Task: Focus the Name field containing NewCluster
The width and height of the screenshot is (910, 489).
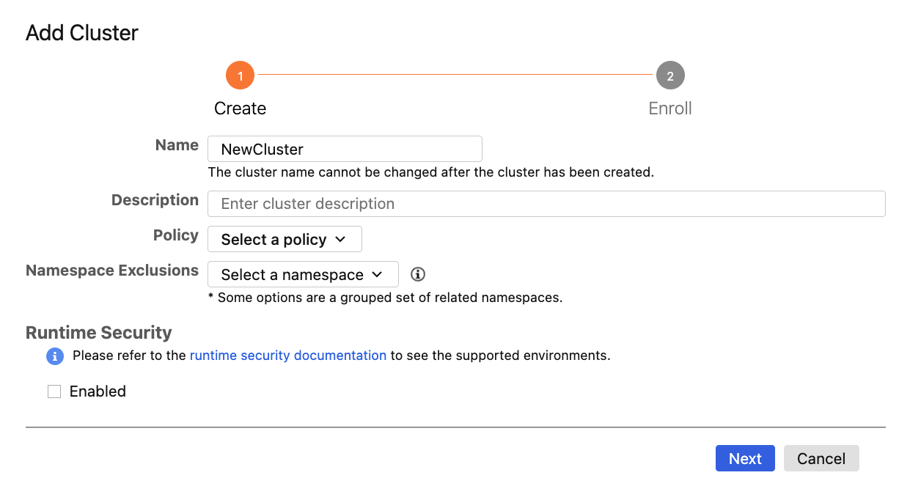Action: [x=345, y=149]
